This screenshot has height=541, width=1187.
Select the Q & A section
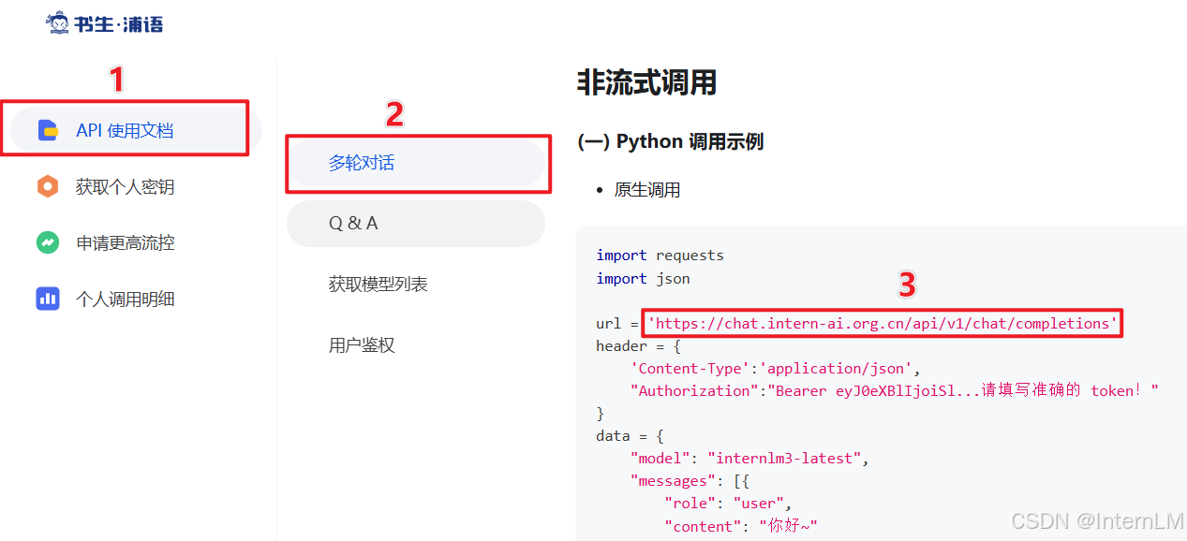pos(416,224)
